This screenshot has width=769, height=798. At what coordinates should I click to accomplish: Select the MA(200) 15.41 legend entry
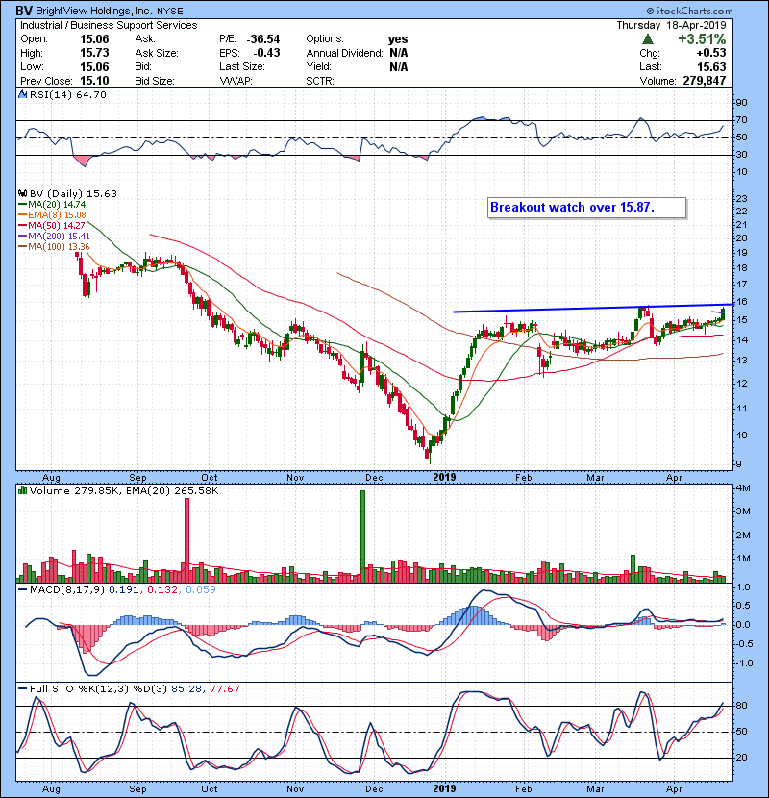55,237
